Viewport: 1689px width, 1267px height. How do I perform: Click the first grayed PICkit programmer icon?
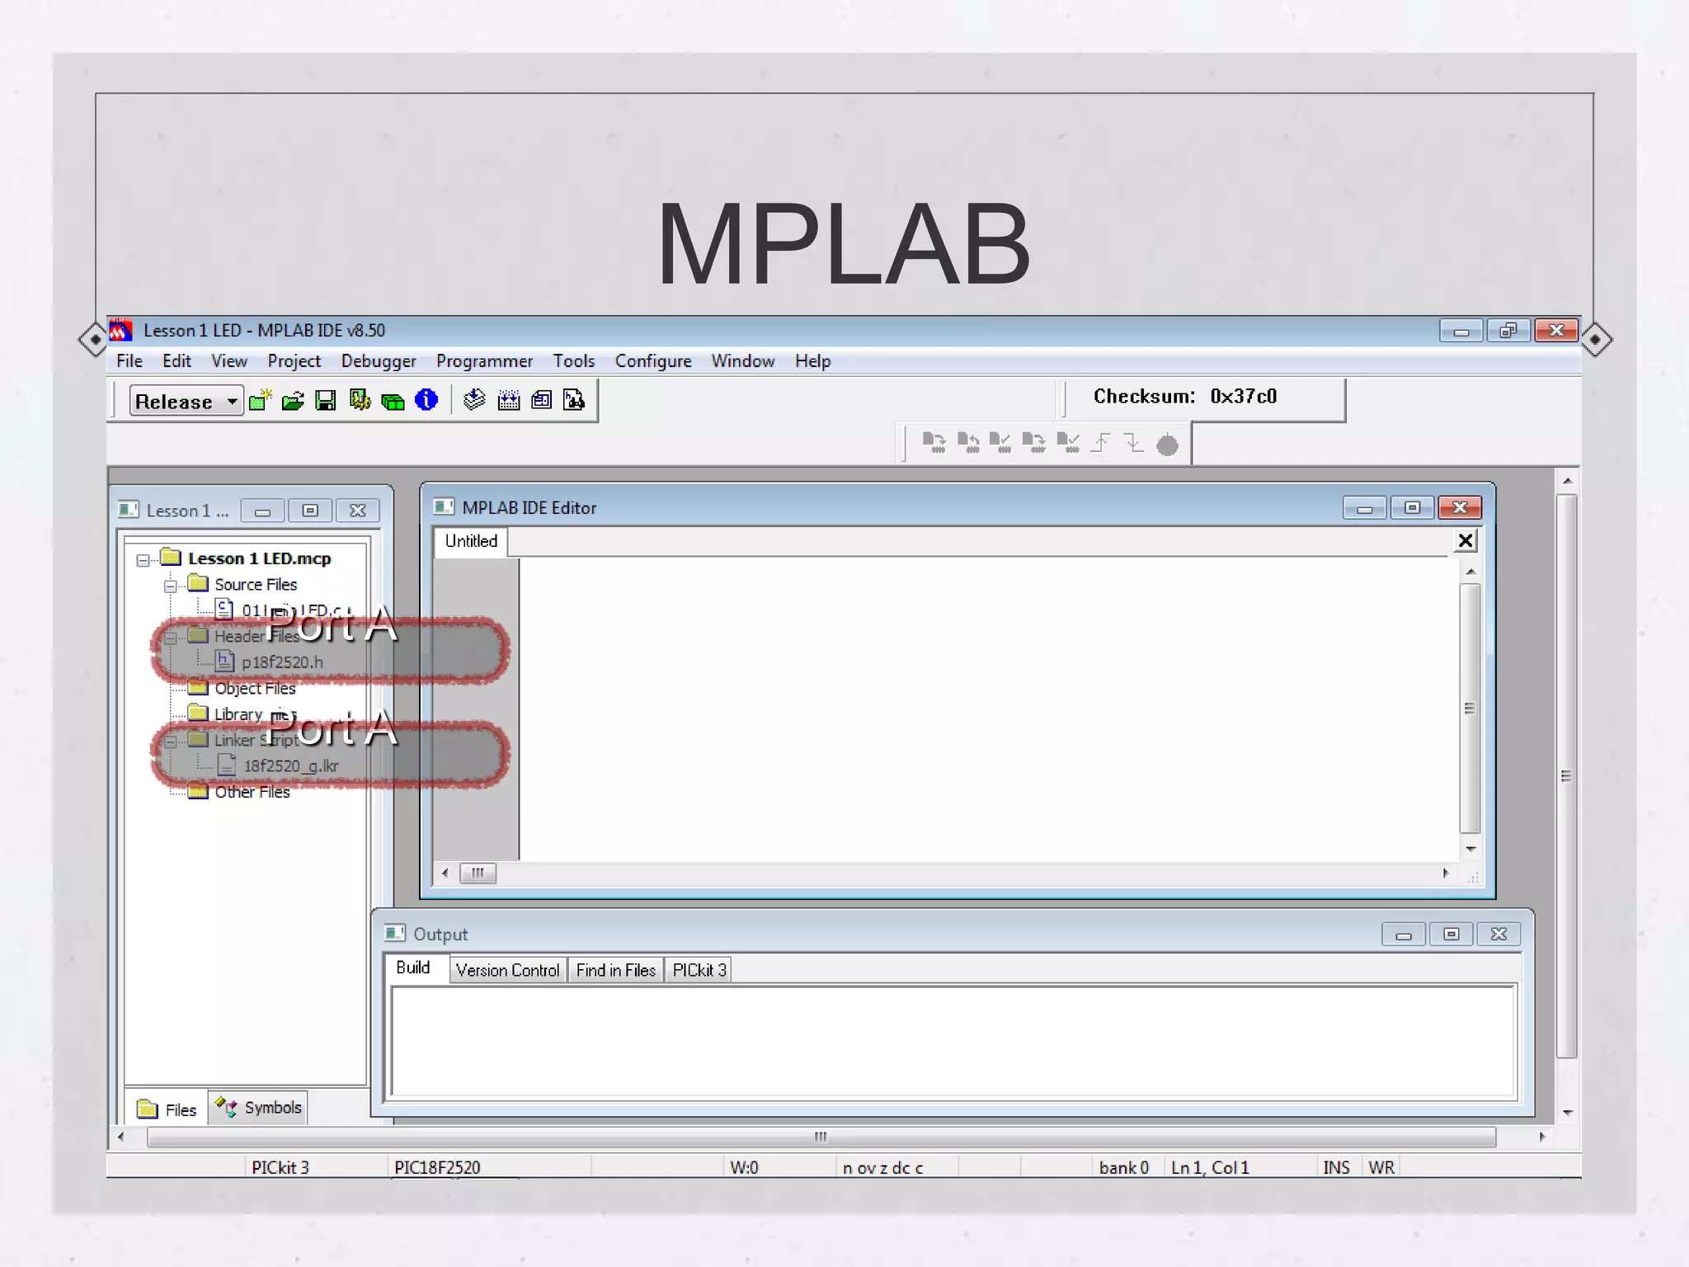tap(934, 443)
